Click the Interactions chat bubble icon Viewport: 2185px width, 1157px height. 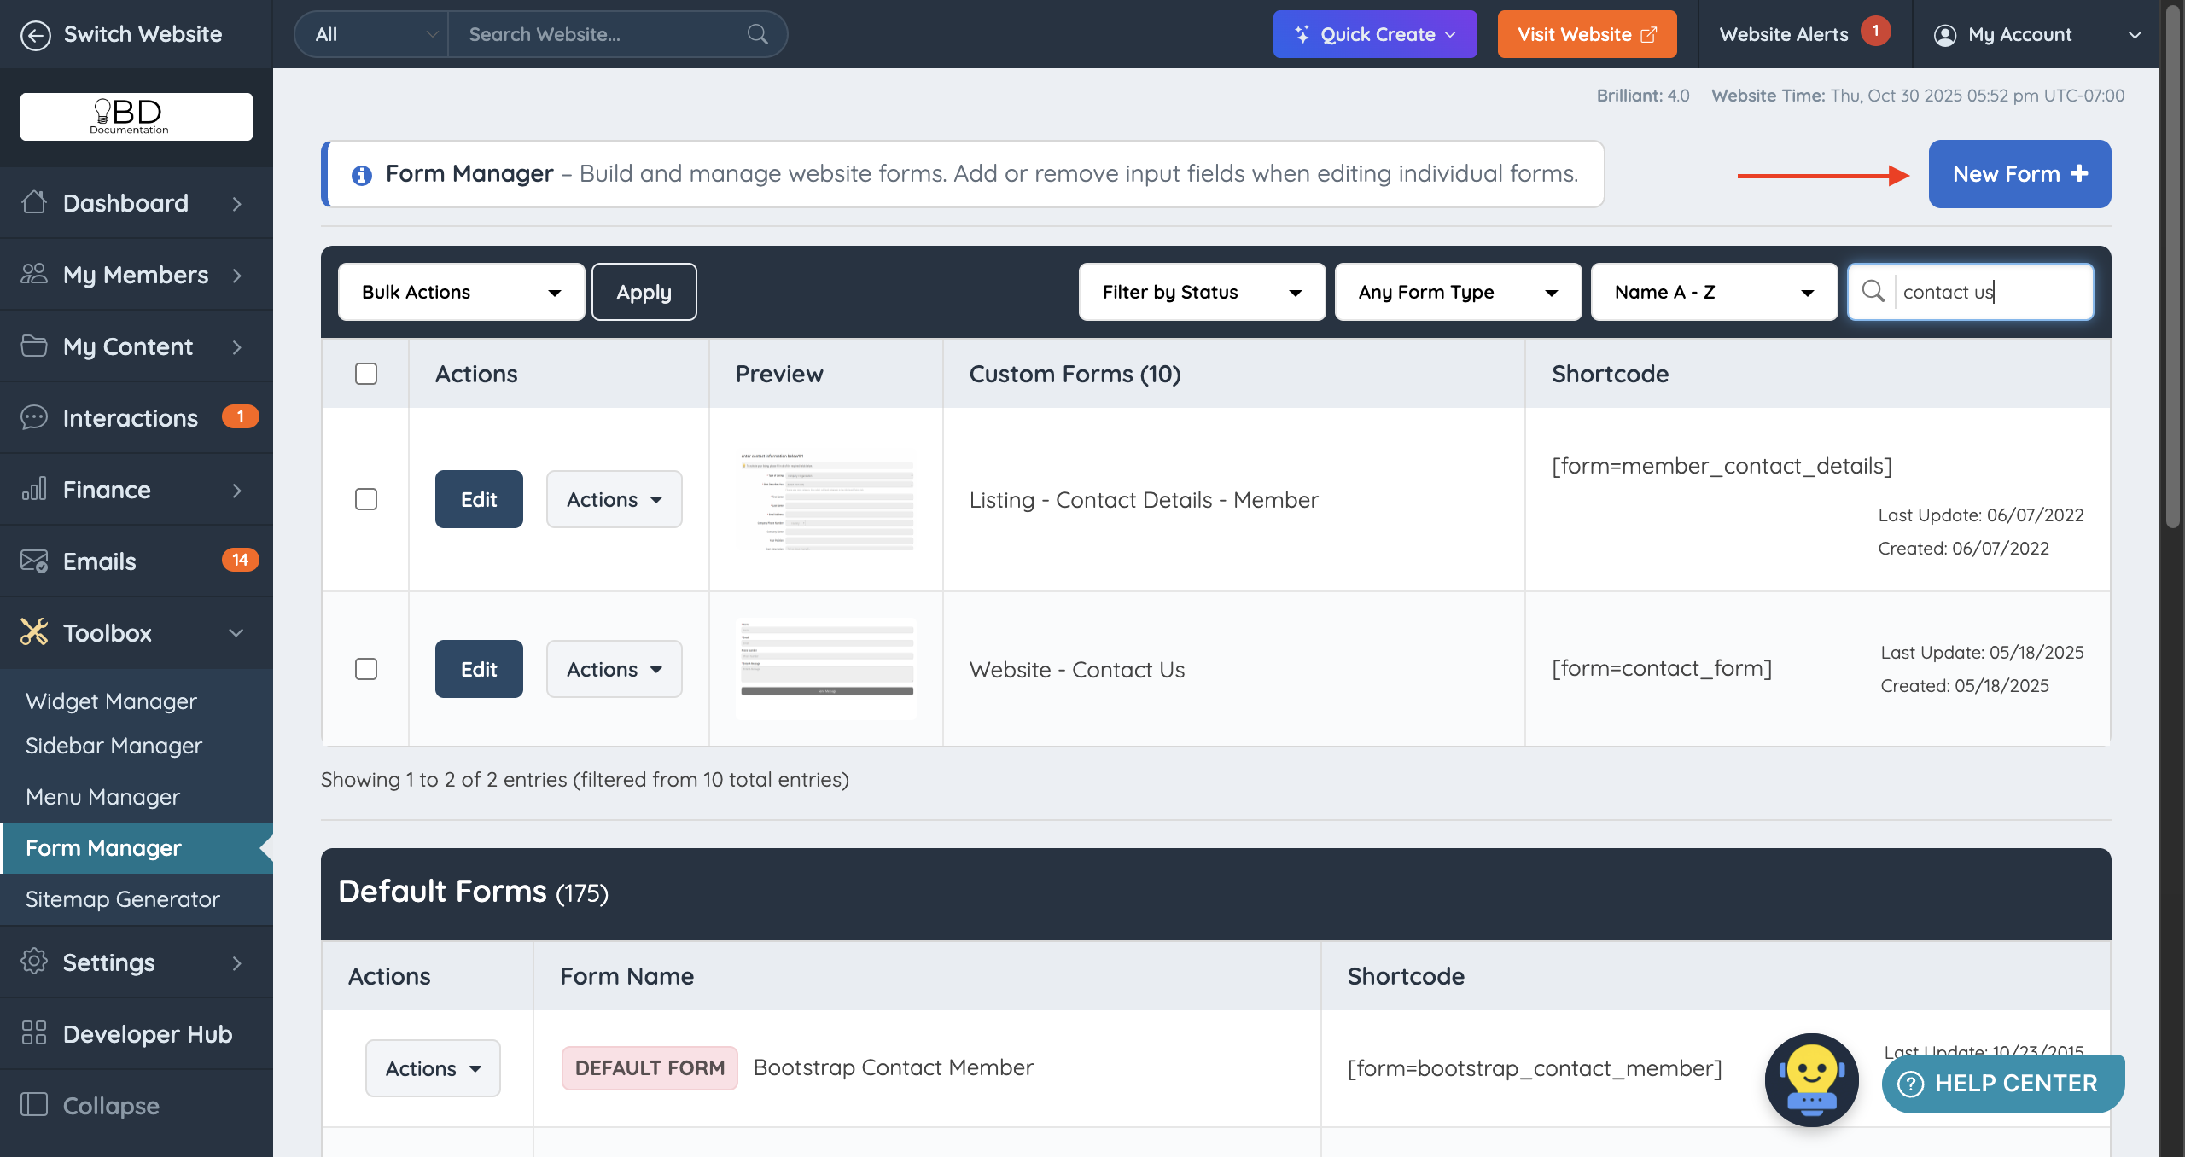pos(34,417)
